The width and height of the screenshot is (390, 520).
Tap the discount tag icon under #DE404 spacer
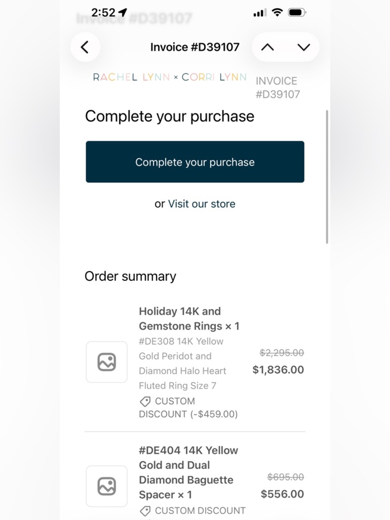[145, 511]
